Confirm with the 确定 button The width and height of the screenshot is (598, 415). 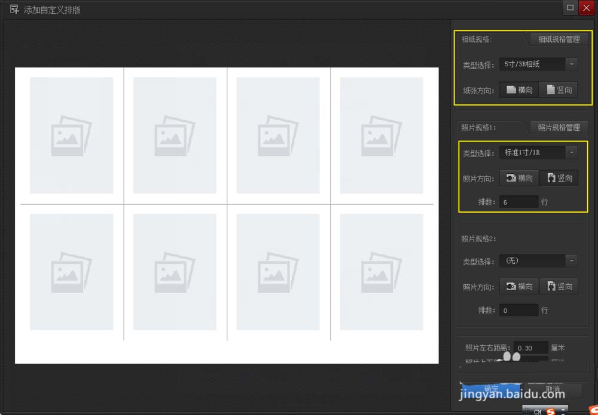coord(491,389)
